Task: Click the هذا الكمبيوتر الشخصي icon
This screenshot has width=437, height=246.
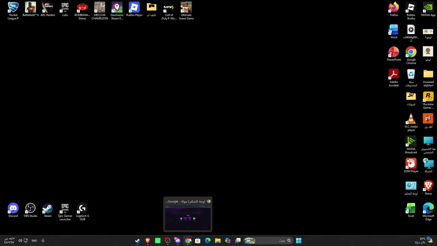Action: pyautogui.click(x=428, y=145)
